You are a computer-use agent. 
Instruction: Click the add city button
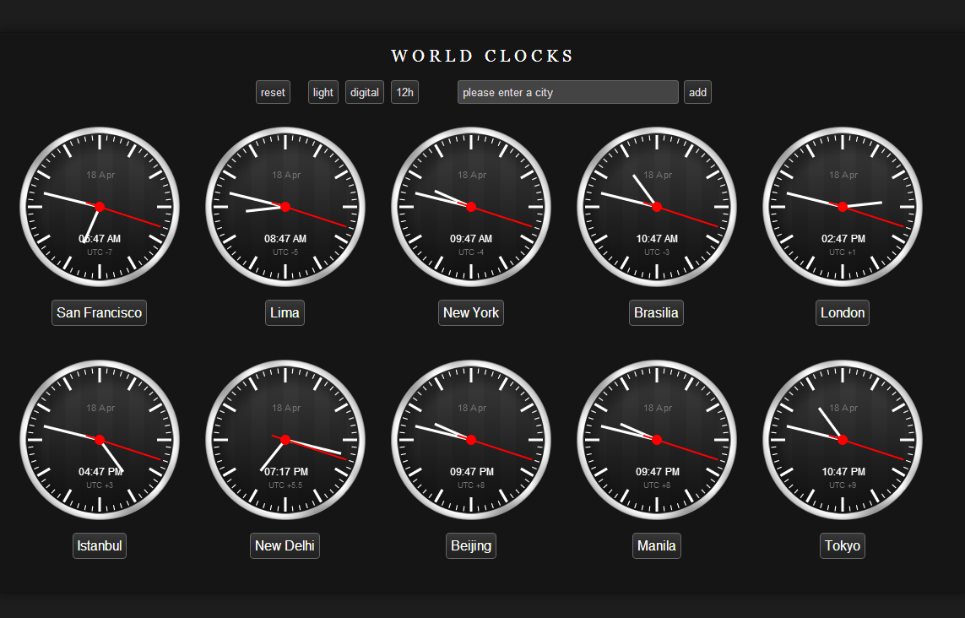point(697,92)
